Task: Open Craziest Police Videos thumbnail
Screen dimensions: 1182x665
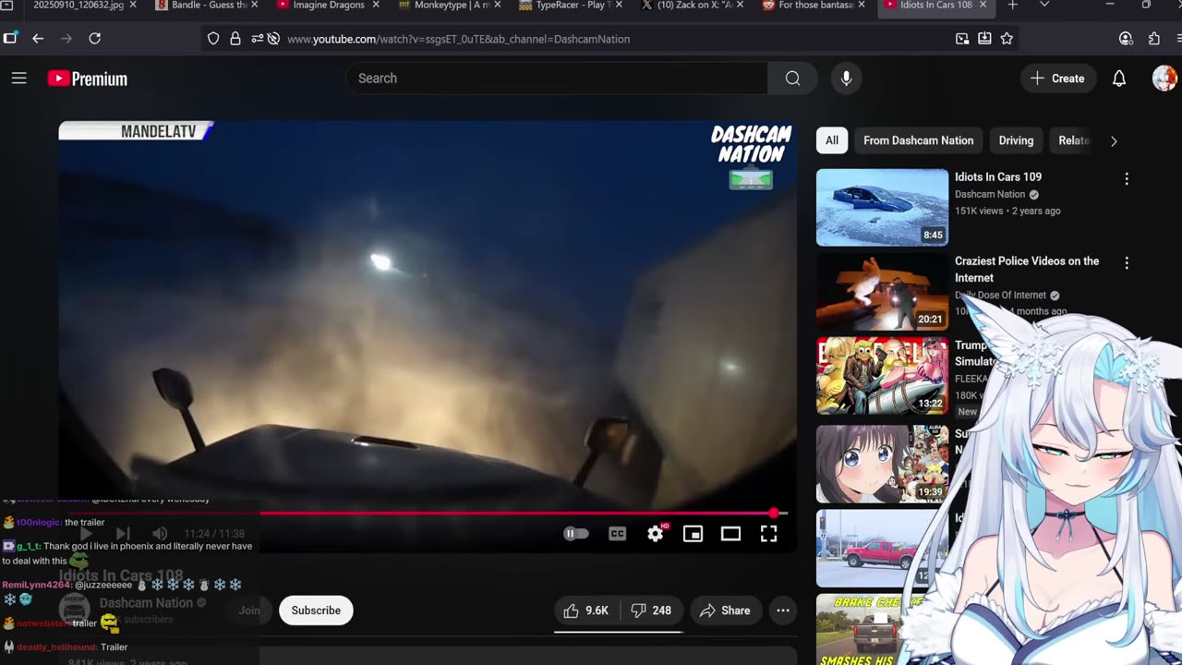Action: click(x=882, y=292)
